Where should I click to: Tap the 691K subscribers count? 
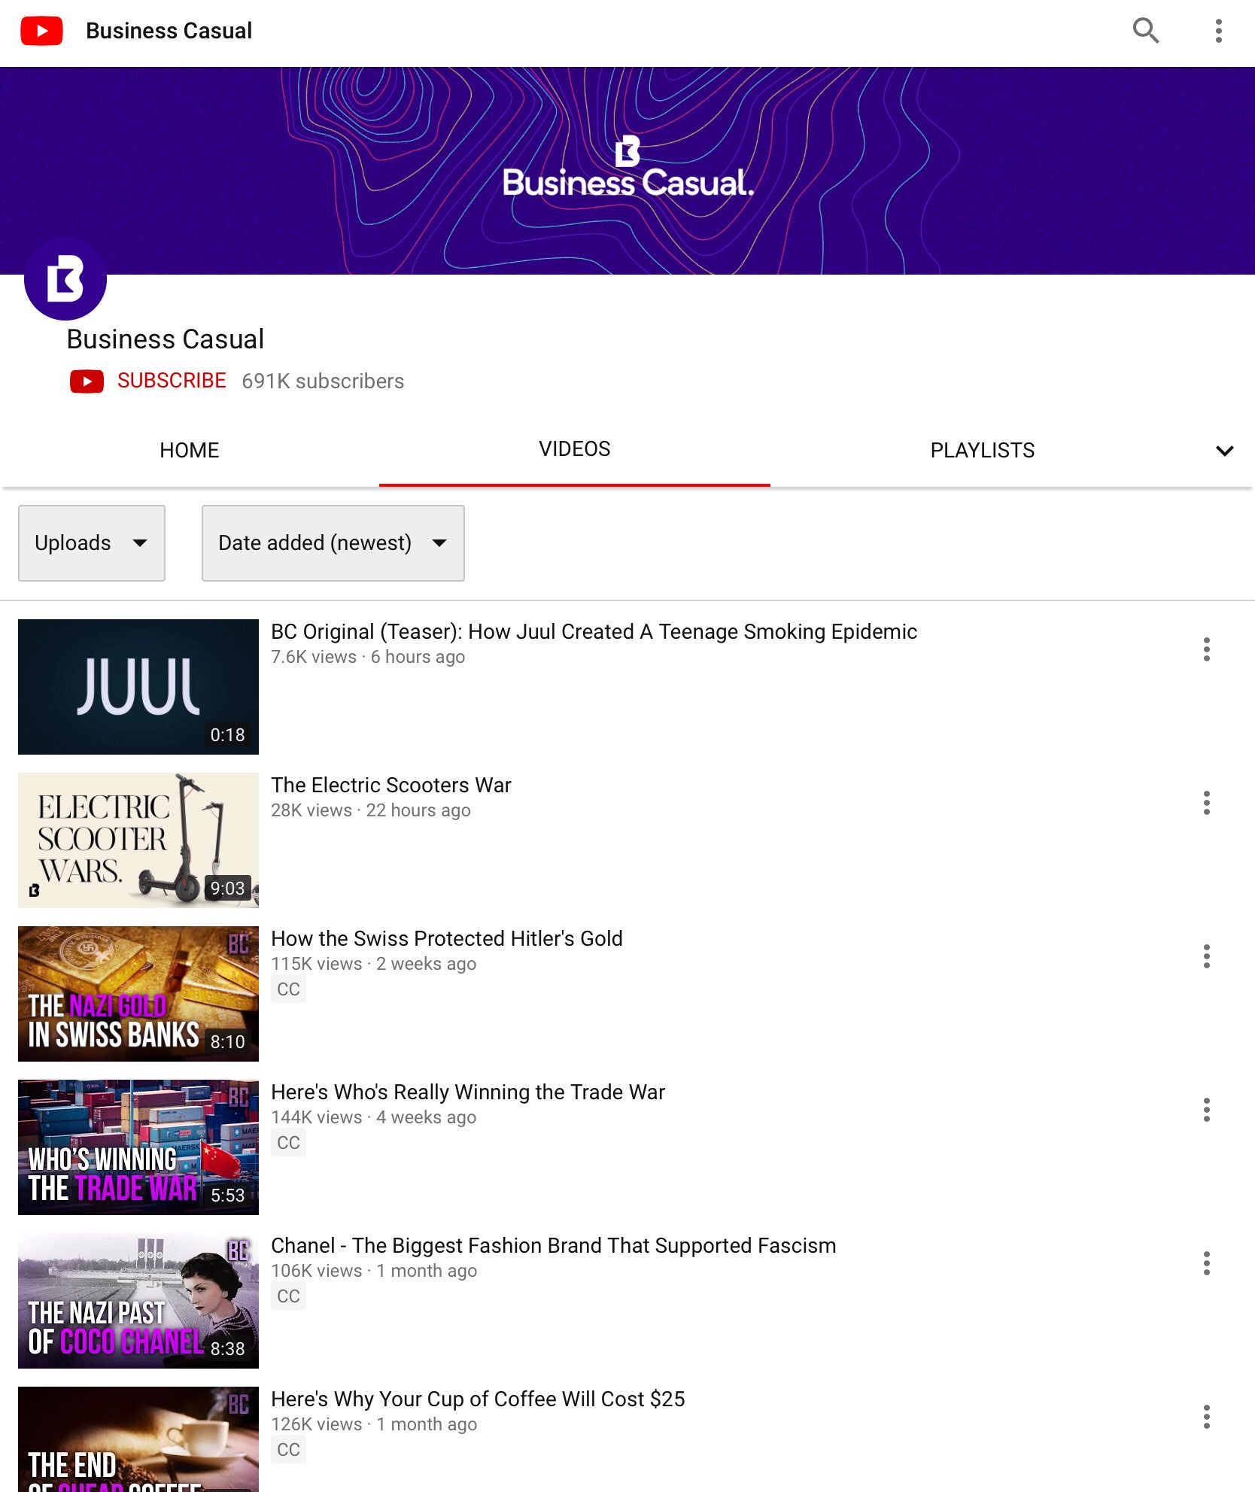(323, 381)
